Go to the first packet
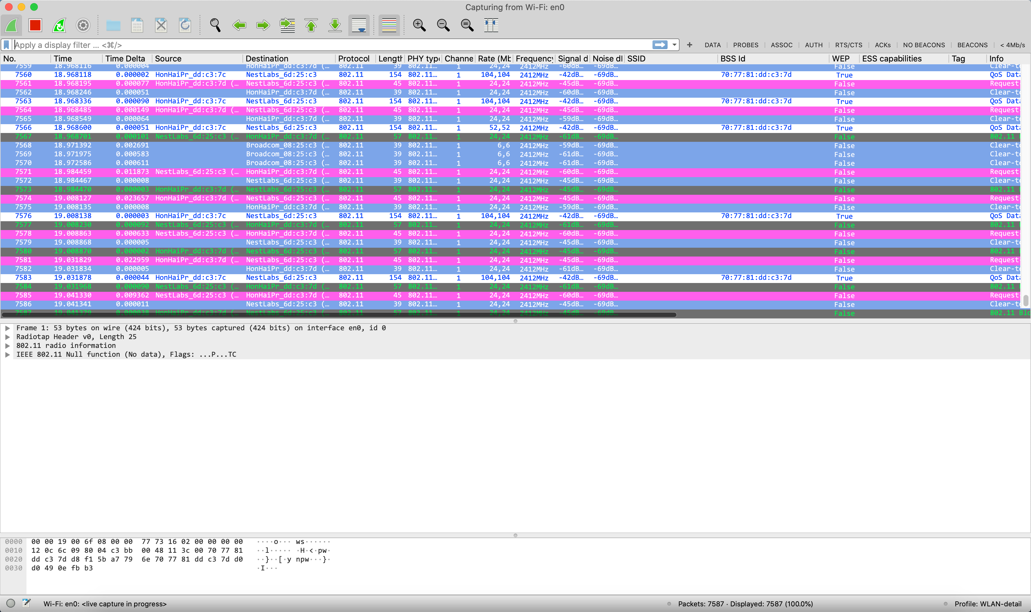The width and height of the screenshot is (1031, 612). point(311,25)
